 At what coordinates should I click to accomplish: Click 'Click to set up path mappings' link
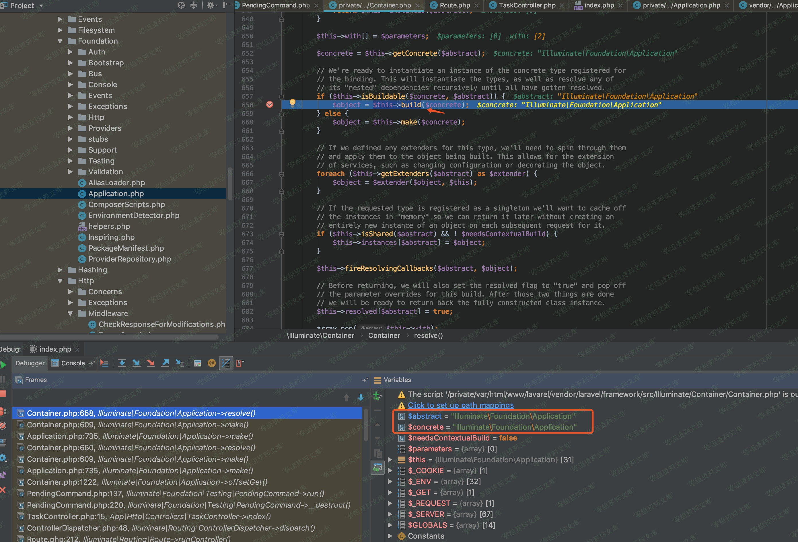click(x=460, y=405)
